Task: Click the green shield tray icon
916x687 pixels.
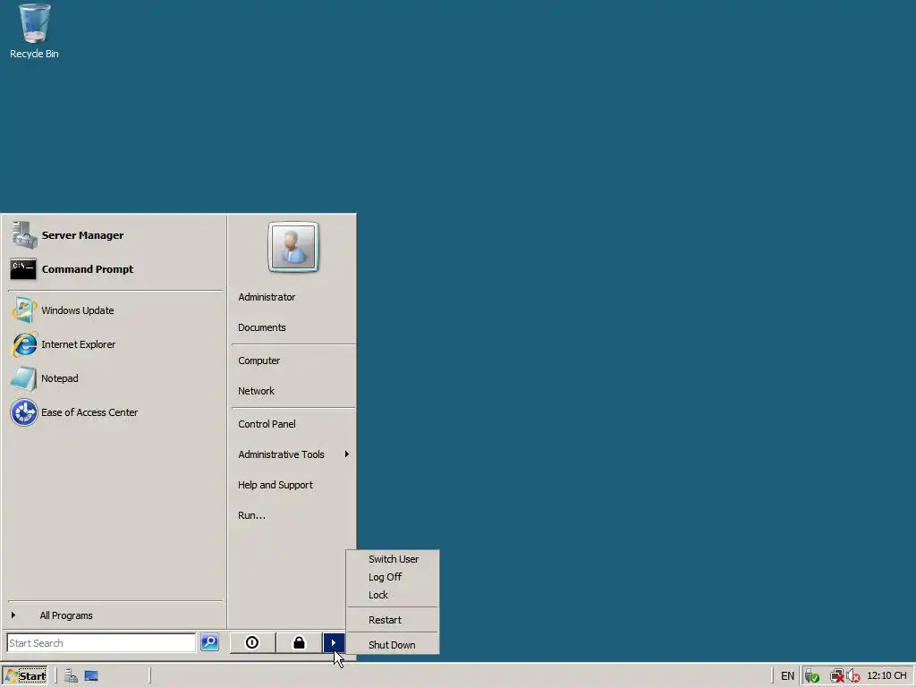Action: pos(812,676)
